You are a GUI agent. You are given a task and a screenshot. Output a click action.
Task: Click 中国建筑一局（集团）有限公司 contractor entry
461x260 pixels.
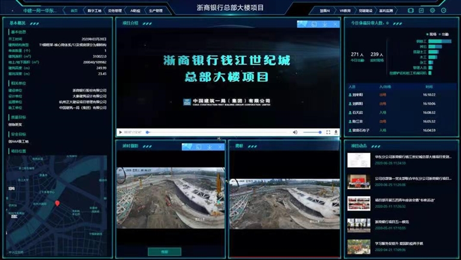(83, 108)
